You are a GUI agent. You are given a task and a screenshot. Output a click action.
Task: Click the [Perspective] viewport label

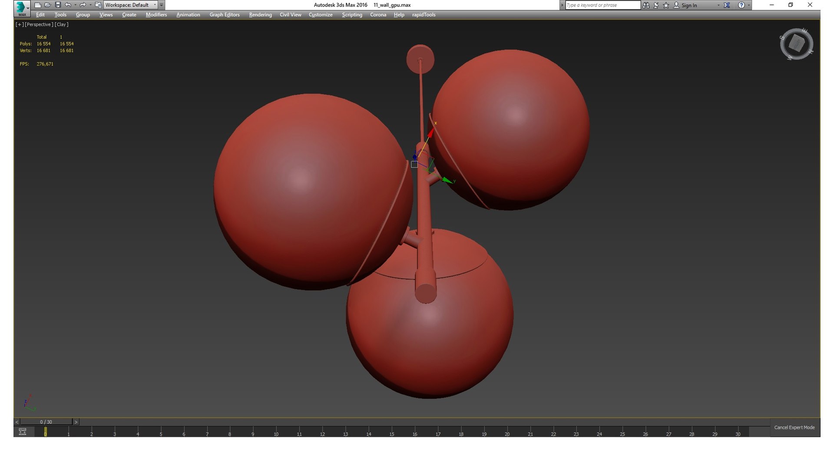pos(39,25)
